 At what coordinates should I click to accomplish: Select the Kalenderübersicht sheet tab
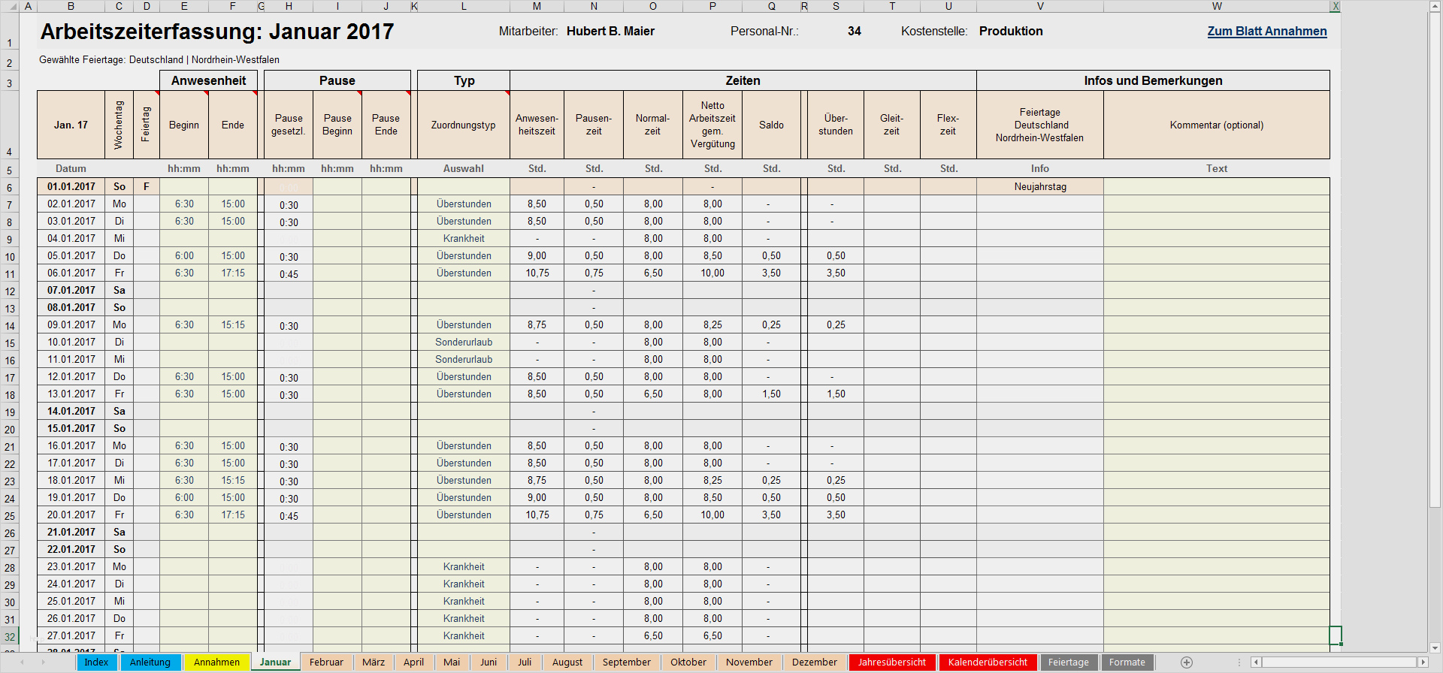click(x=987, y=662)
